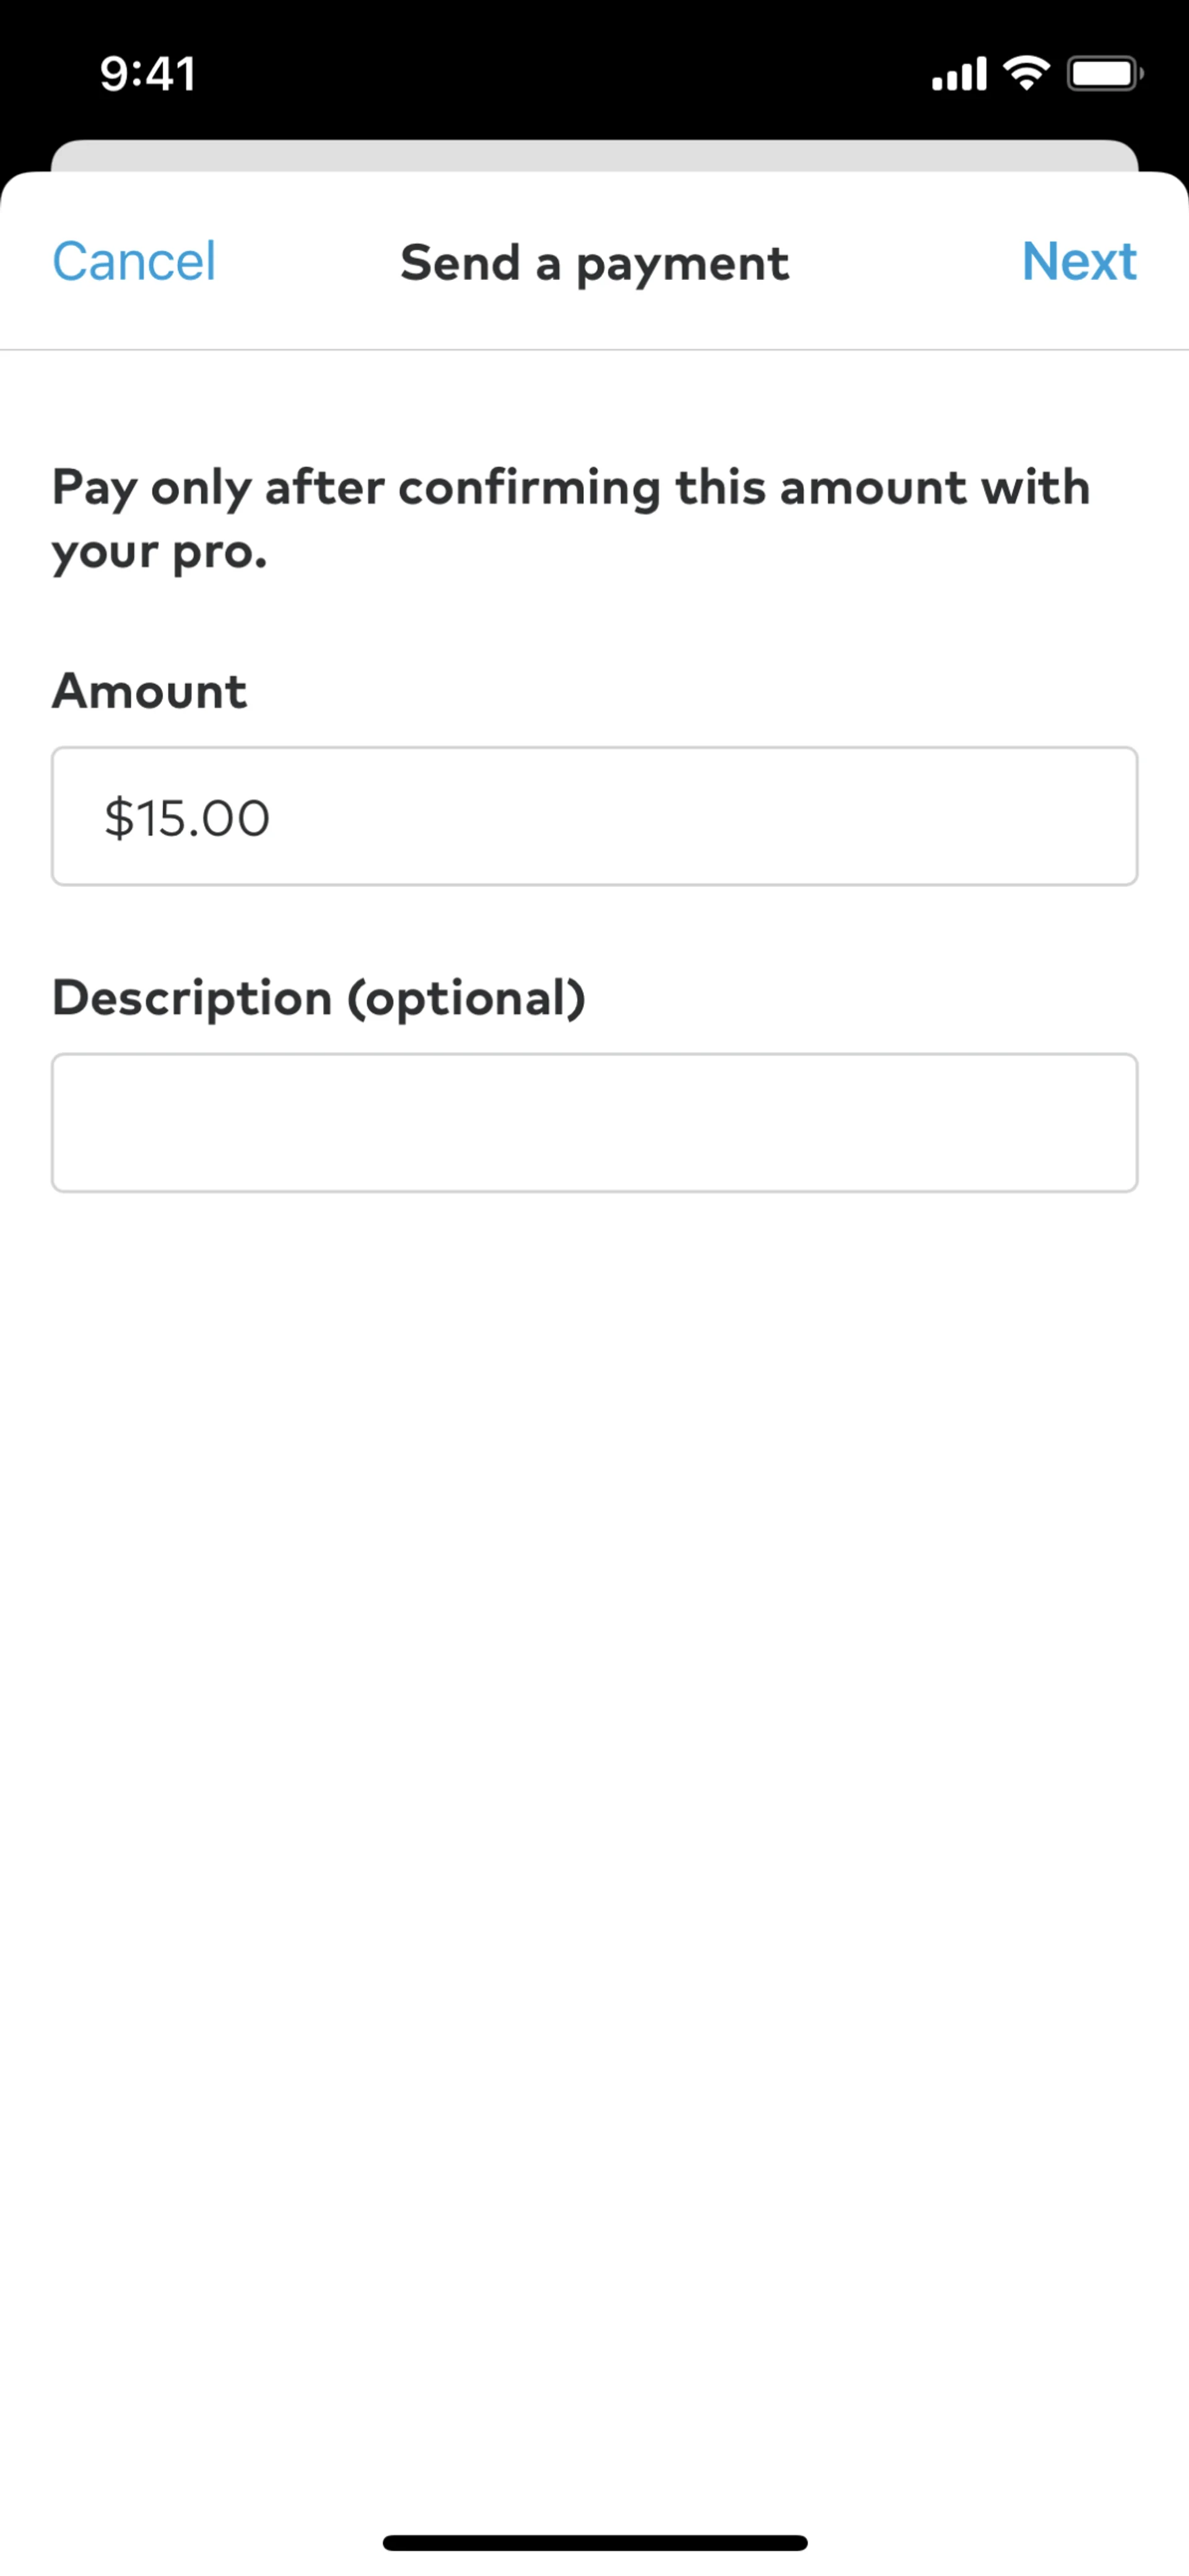
Task: Tap the divider line under the header
Action: coord(594,350)
